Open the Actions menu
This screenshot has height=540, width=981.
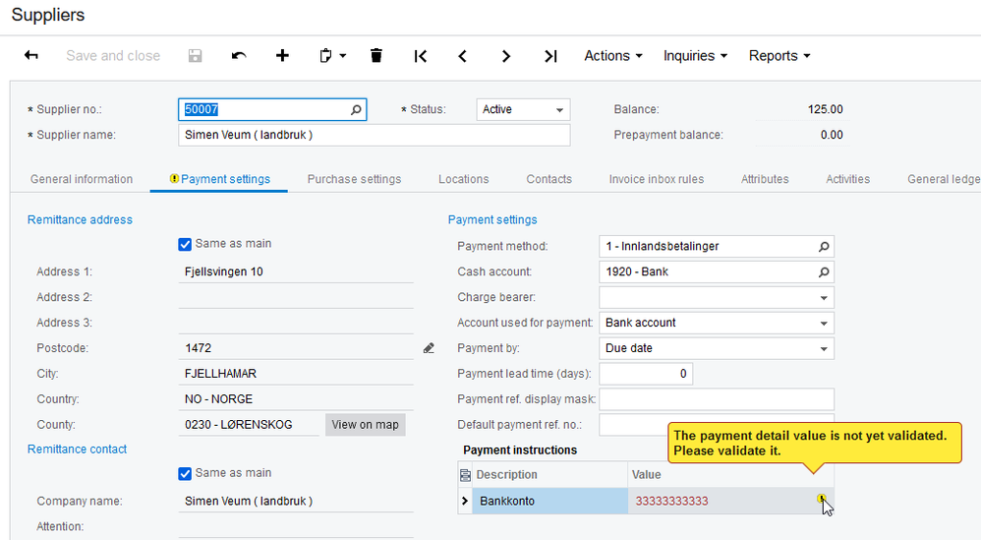(613, 56)
